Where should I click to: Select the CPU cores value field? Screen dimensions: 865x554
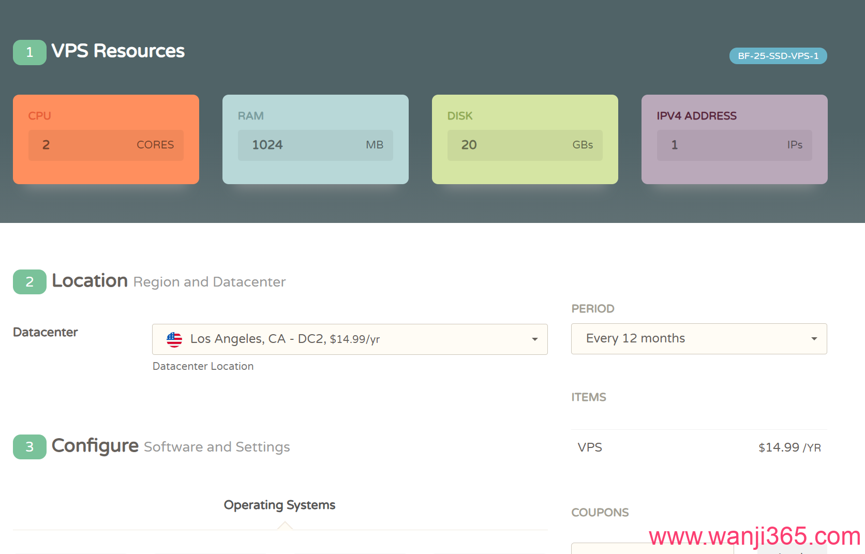click(106, 145)
